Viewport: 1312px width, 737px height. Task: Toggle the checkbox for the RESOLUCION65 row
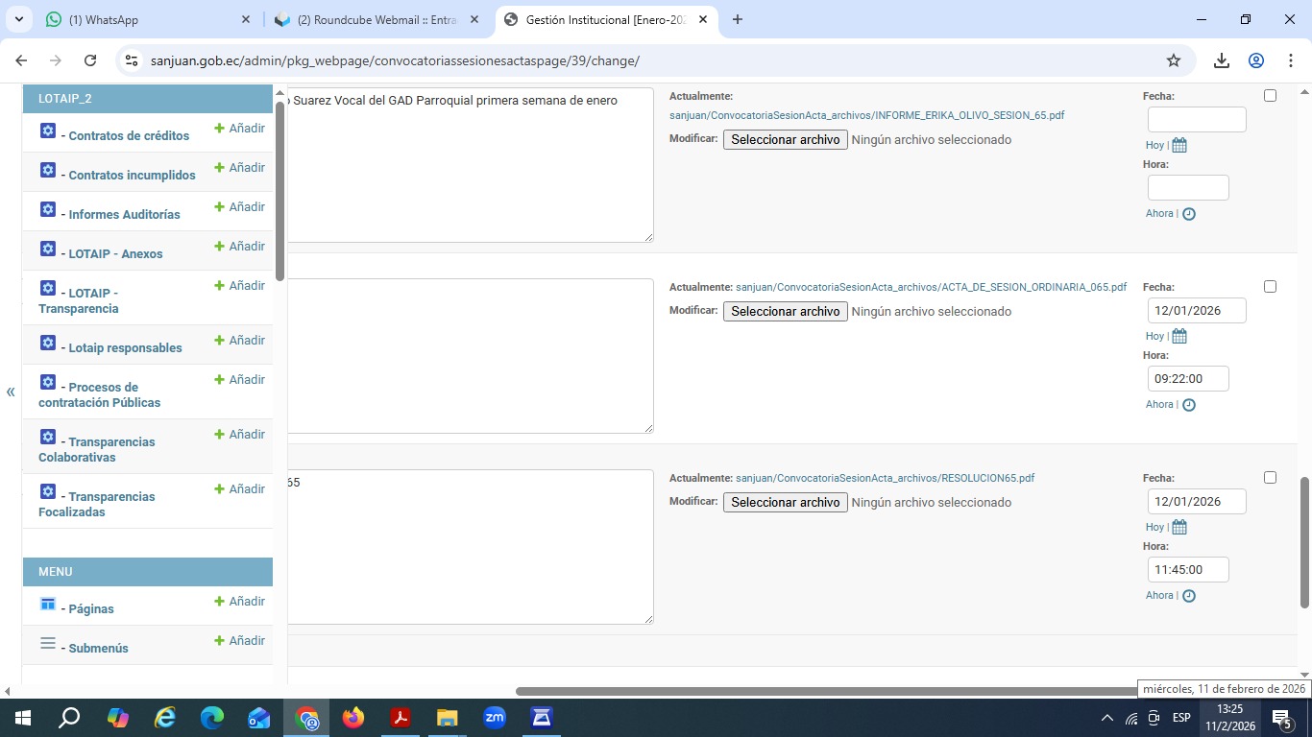pos(1270,478)
